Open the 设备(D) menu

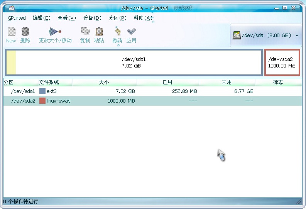coord(92,18)
